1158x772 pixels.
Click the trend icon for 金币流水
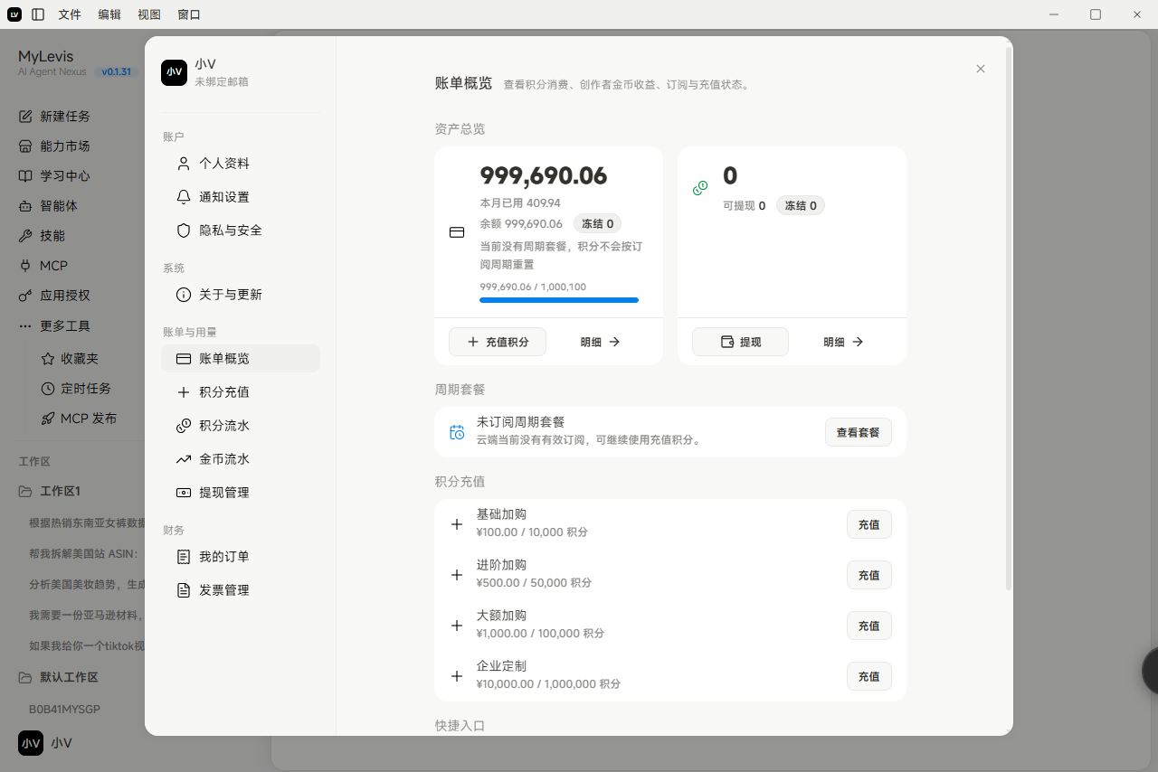pos(184,459)
